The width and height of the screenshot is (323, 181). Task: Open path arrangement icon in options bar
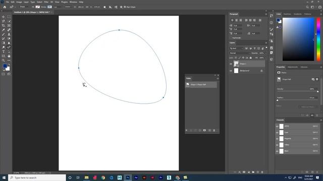[116, 7]
